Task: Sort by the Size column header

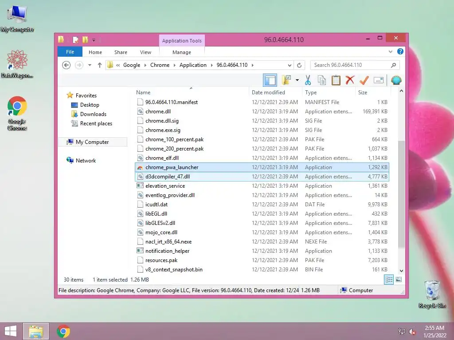Action: point(373,92)
